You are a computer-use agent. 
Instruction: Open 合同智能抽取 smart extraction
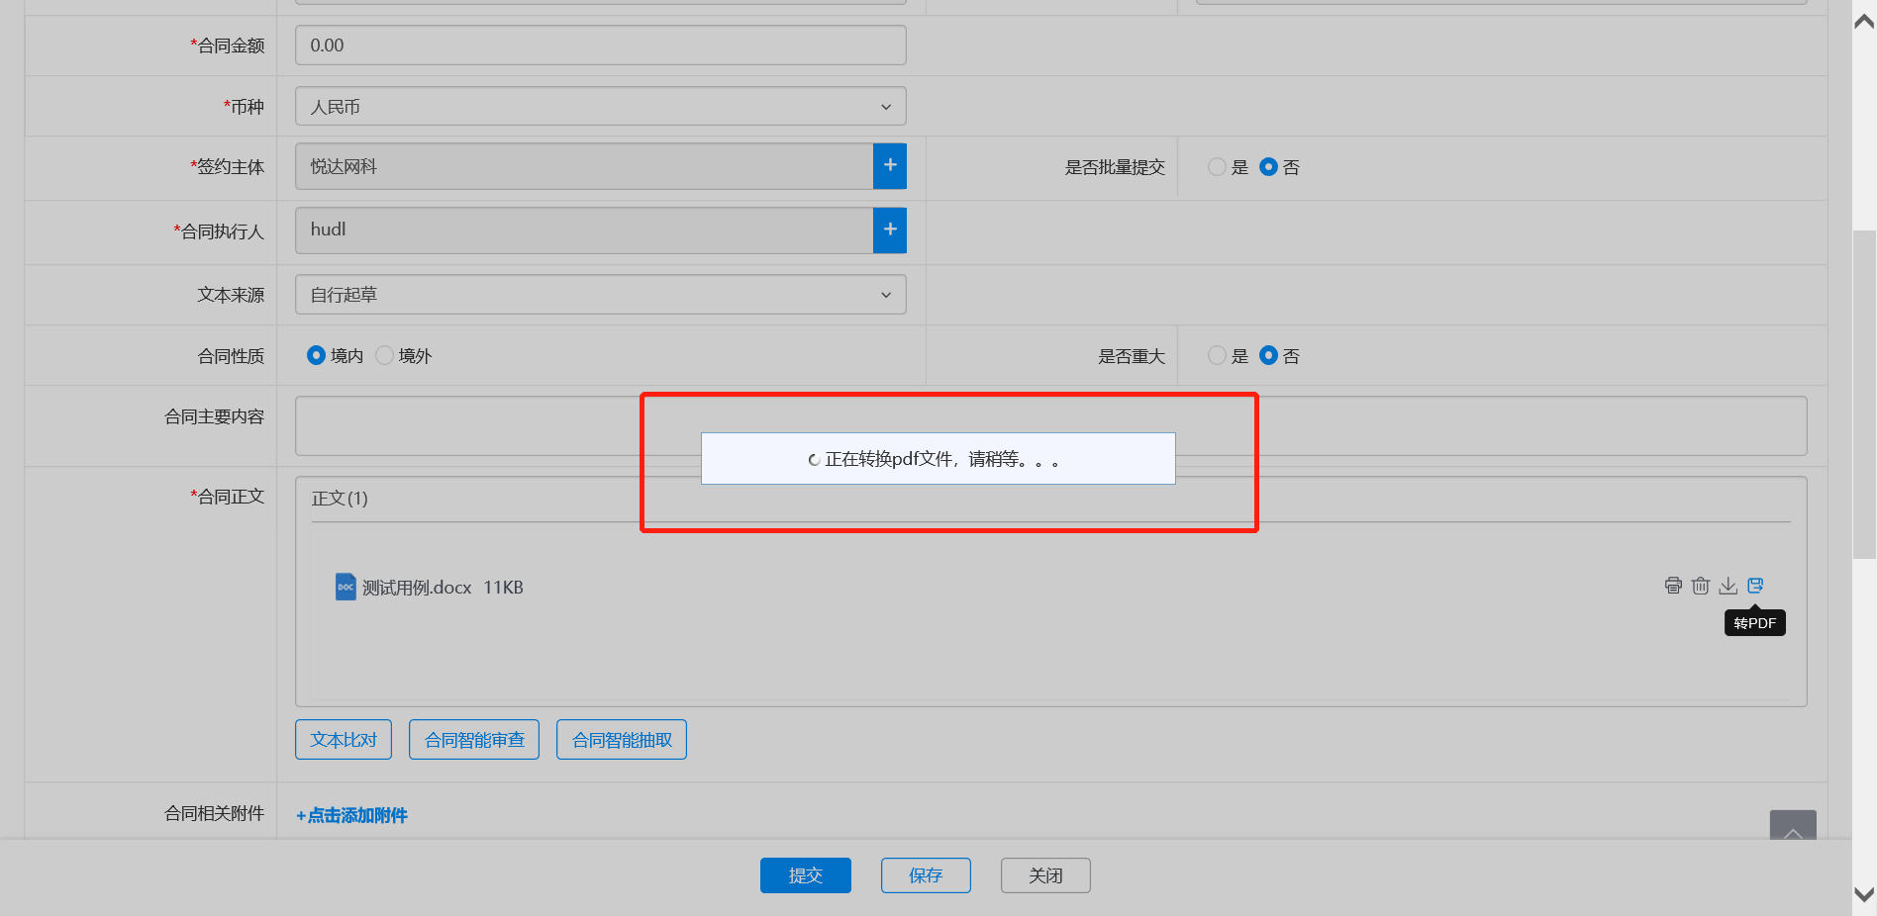[622, 740]
